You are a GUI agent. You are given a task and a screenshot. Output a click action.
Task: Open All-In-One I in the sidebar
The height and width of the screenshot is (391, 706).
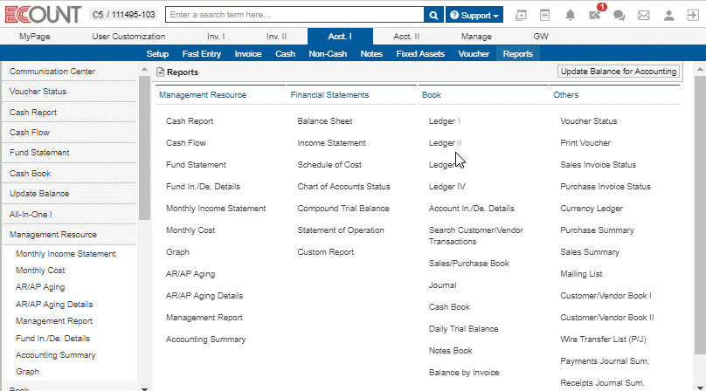(69, 215)
